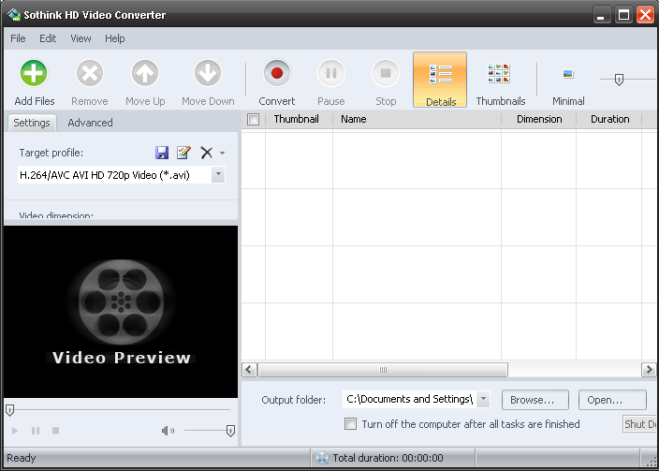The height and width of the screenshot is (471, 659).
Task: Click the Target profile: label
Action: click(51, 153)
